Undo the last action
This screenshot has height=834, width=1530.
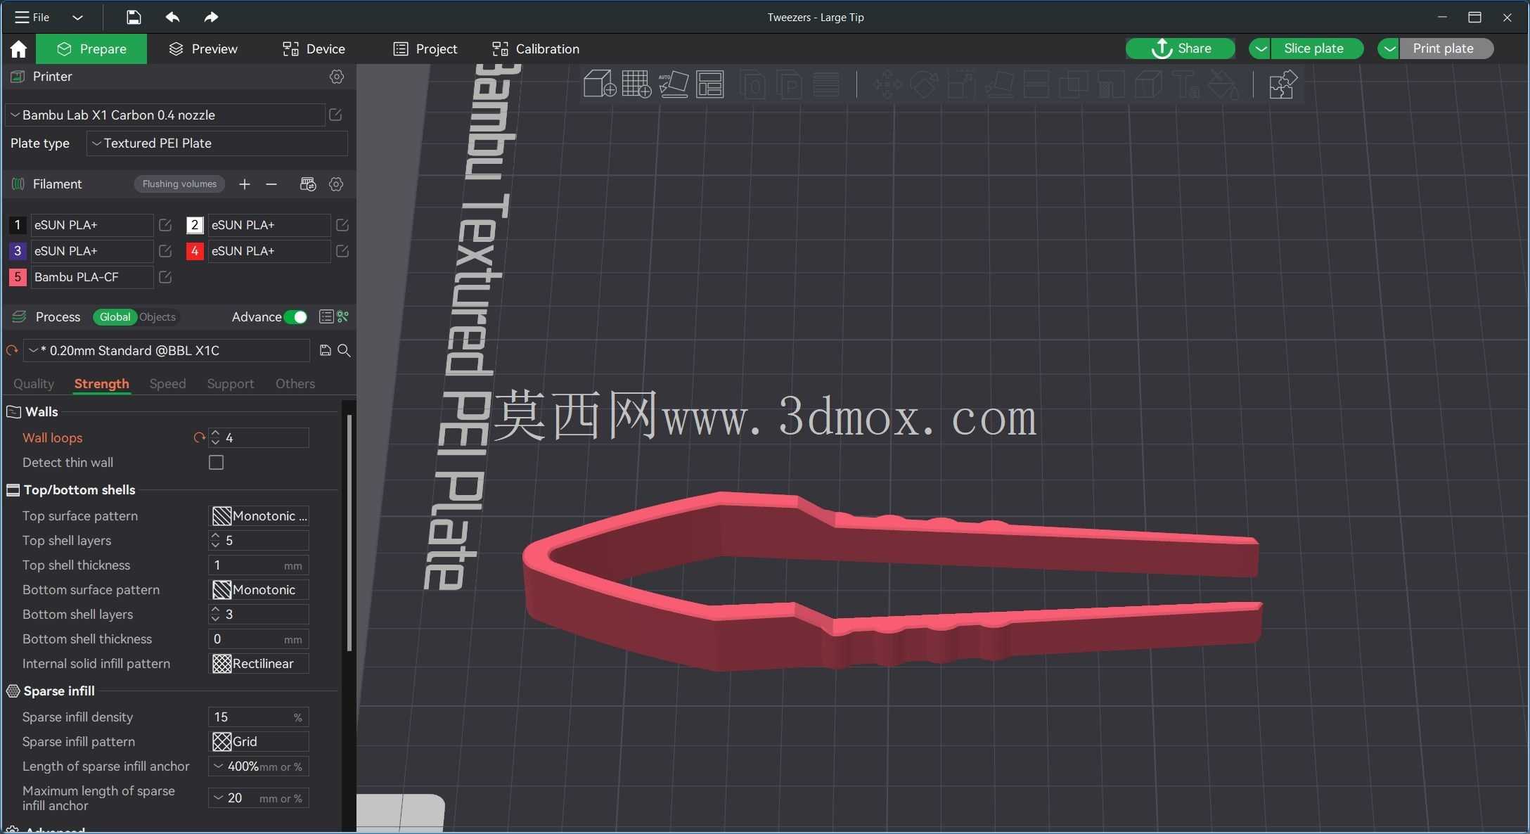coord(172,17)
